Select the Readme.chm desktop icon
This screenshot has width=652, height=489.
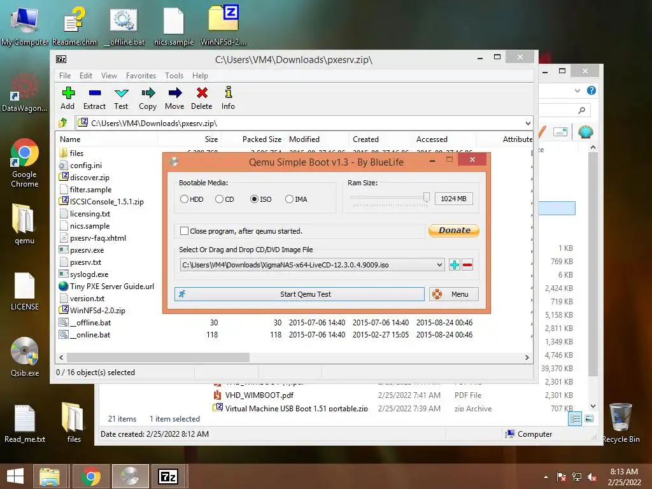point(74,25)
